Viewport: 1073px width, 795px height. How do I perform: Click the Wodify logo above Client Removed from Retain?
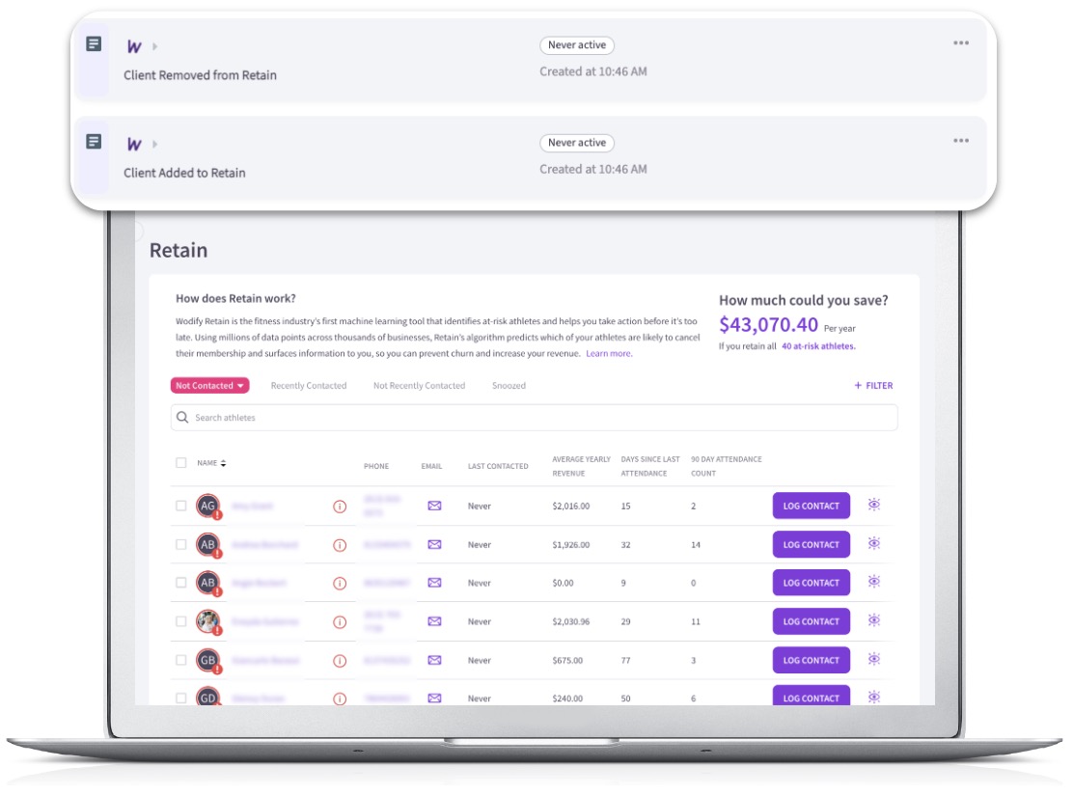[134, 46]
